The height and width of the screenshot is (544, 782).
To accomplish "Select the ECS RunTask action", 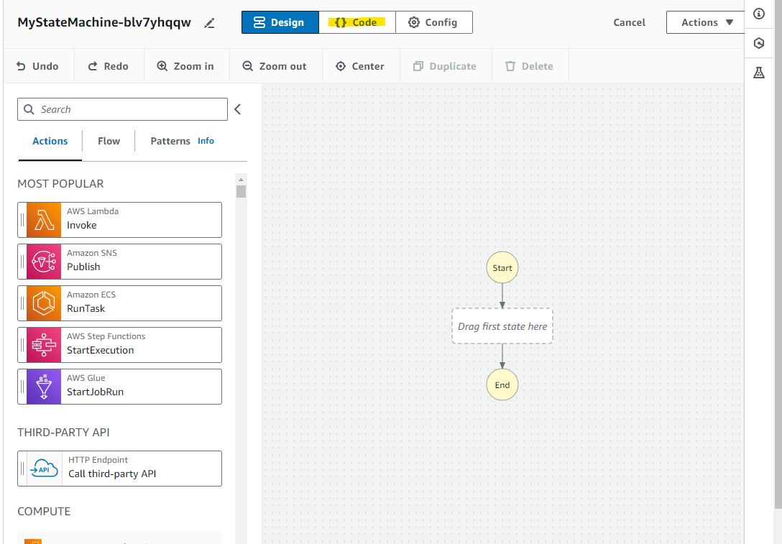I will pos(120,303).
